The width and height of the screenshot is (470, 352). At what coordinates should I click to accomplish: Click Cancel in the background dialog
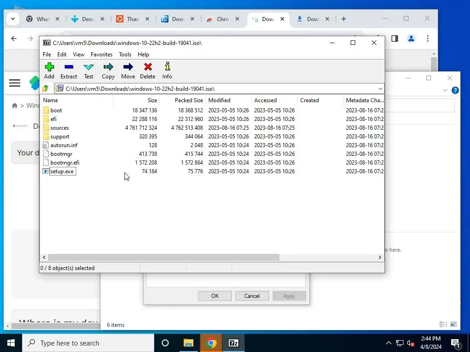[252, 296]
